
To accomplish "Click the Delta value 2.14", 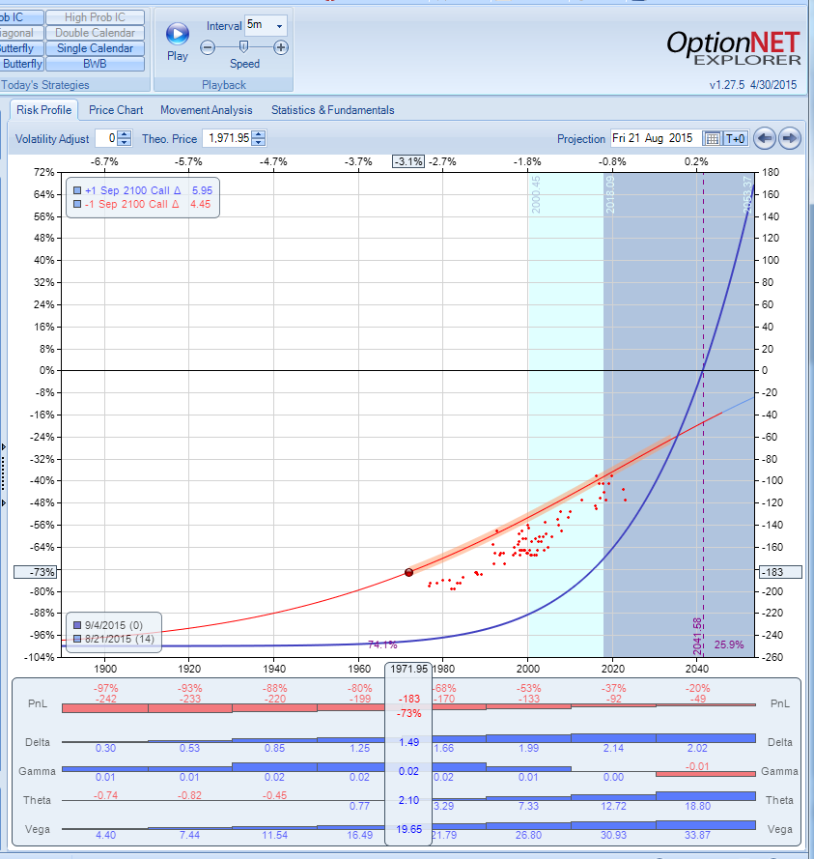I will tap(613, 748).
